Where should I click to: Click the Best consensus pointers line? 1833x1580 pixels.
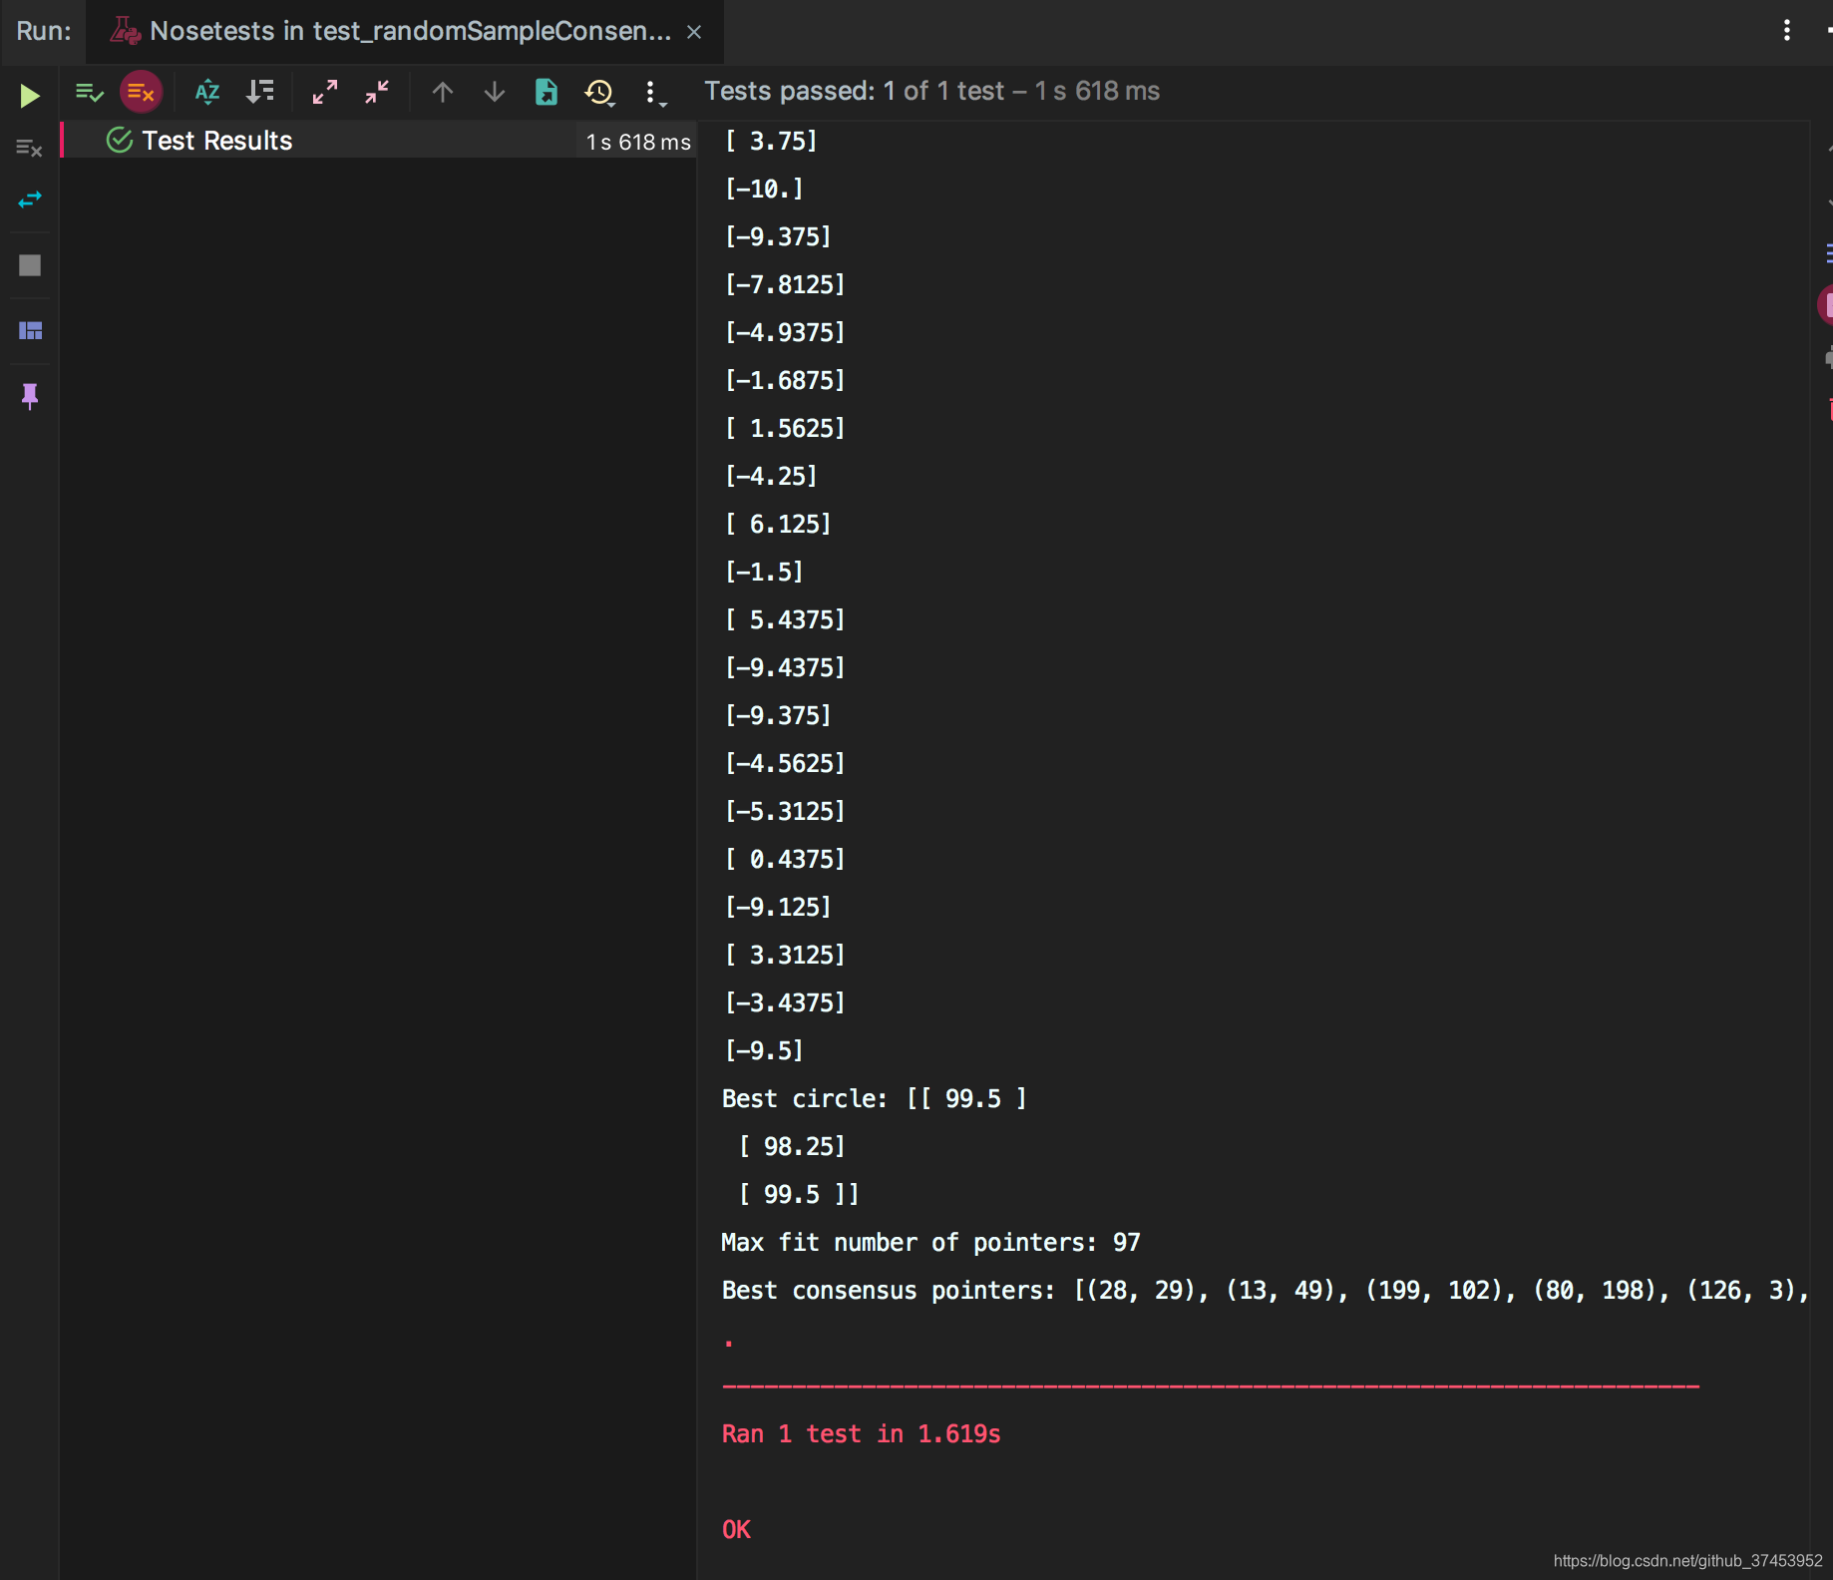point(1265,1291)
